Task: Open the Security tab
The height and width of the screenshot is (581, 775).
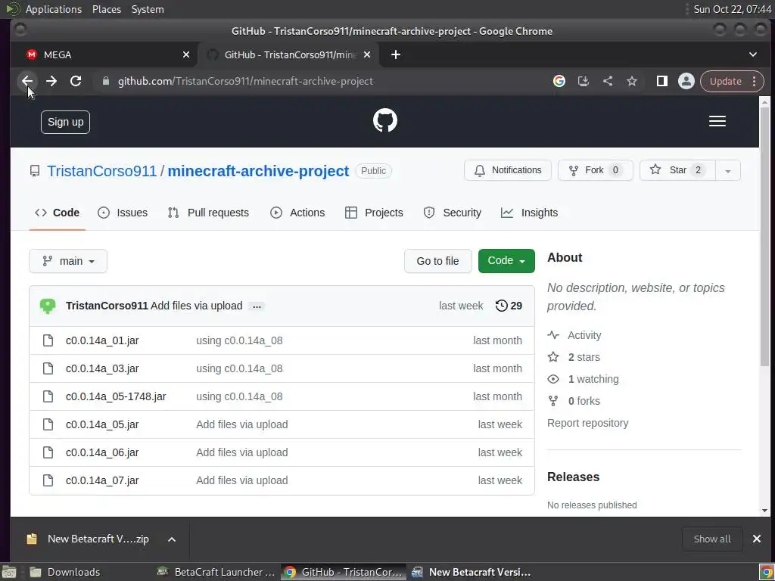Action: [x=453, y=213]
